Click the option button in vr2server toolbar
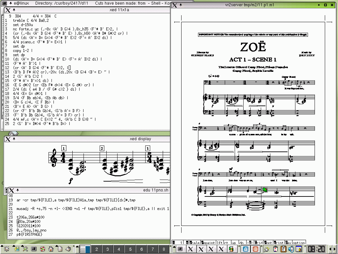Image resolution: width=338 pixels, height=254 pixels. (x=299, y=243)
